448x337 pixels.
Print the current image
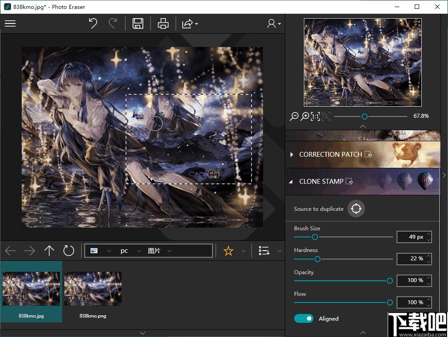(163, 23)
